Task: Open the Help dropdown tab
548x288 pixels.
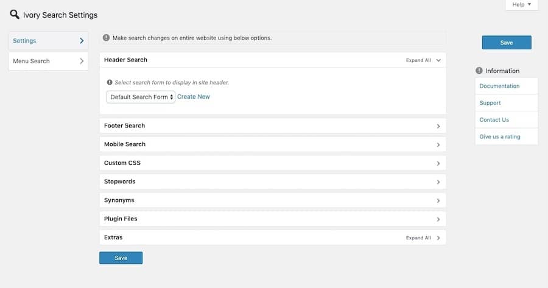Action: [522, 5]
